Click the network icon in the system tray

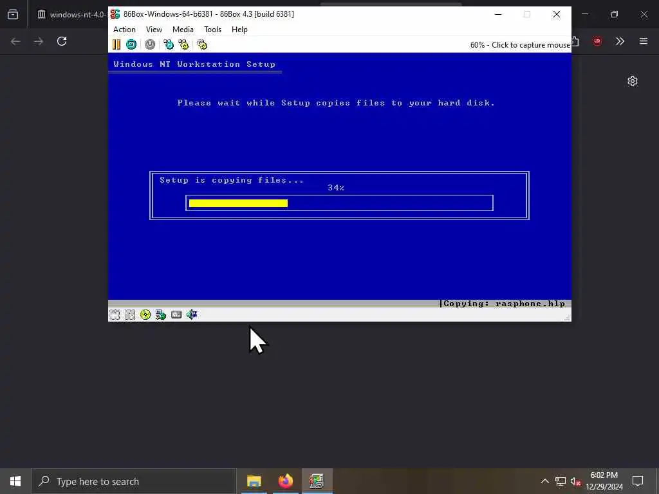coord(561,481)
